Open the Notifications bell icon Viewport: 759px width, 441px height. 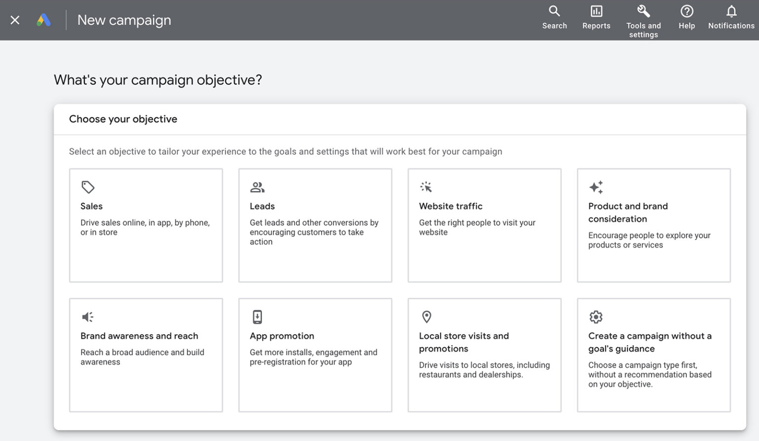731,11
